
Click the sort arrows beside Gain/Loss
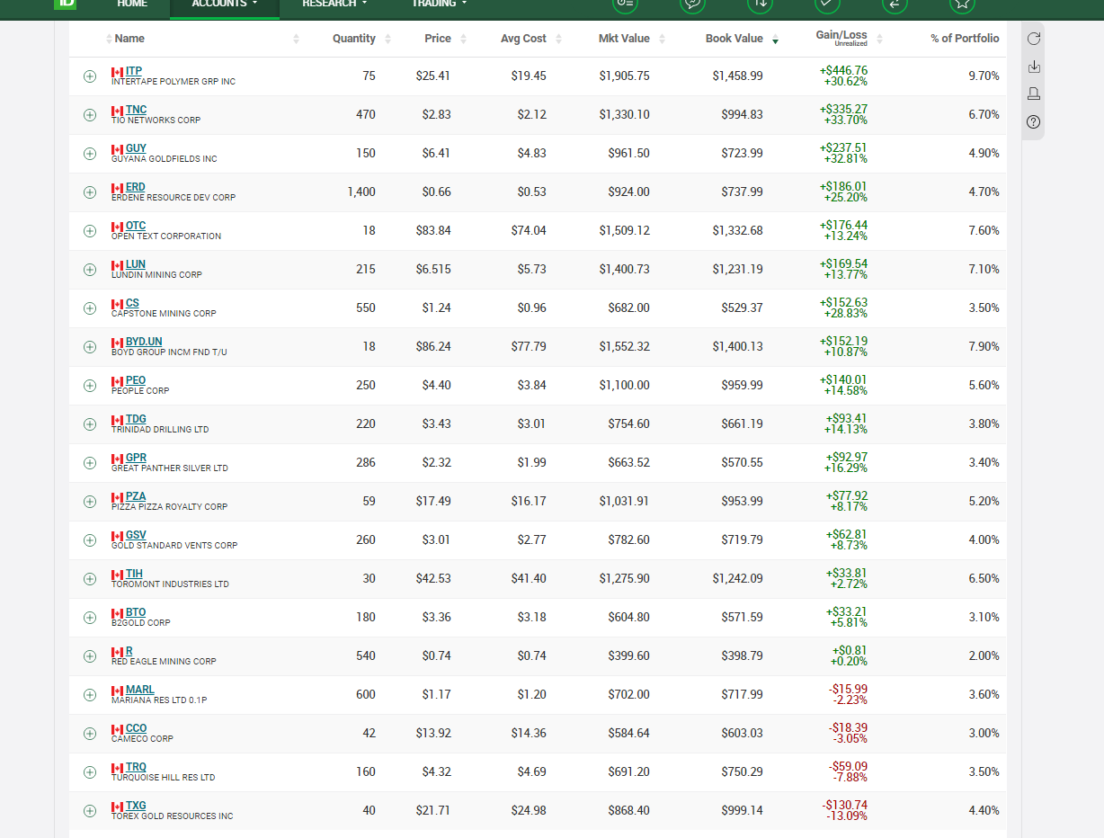pyautogui.click(x=879, y=39)
